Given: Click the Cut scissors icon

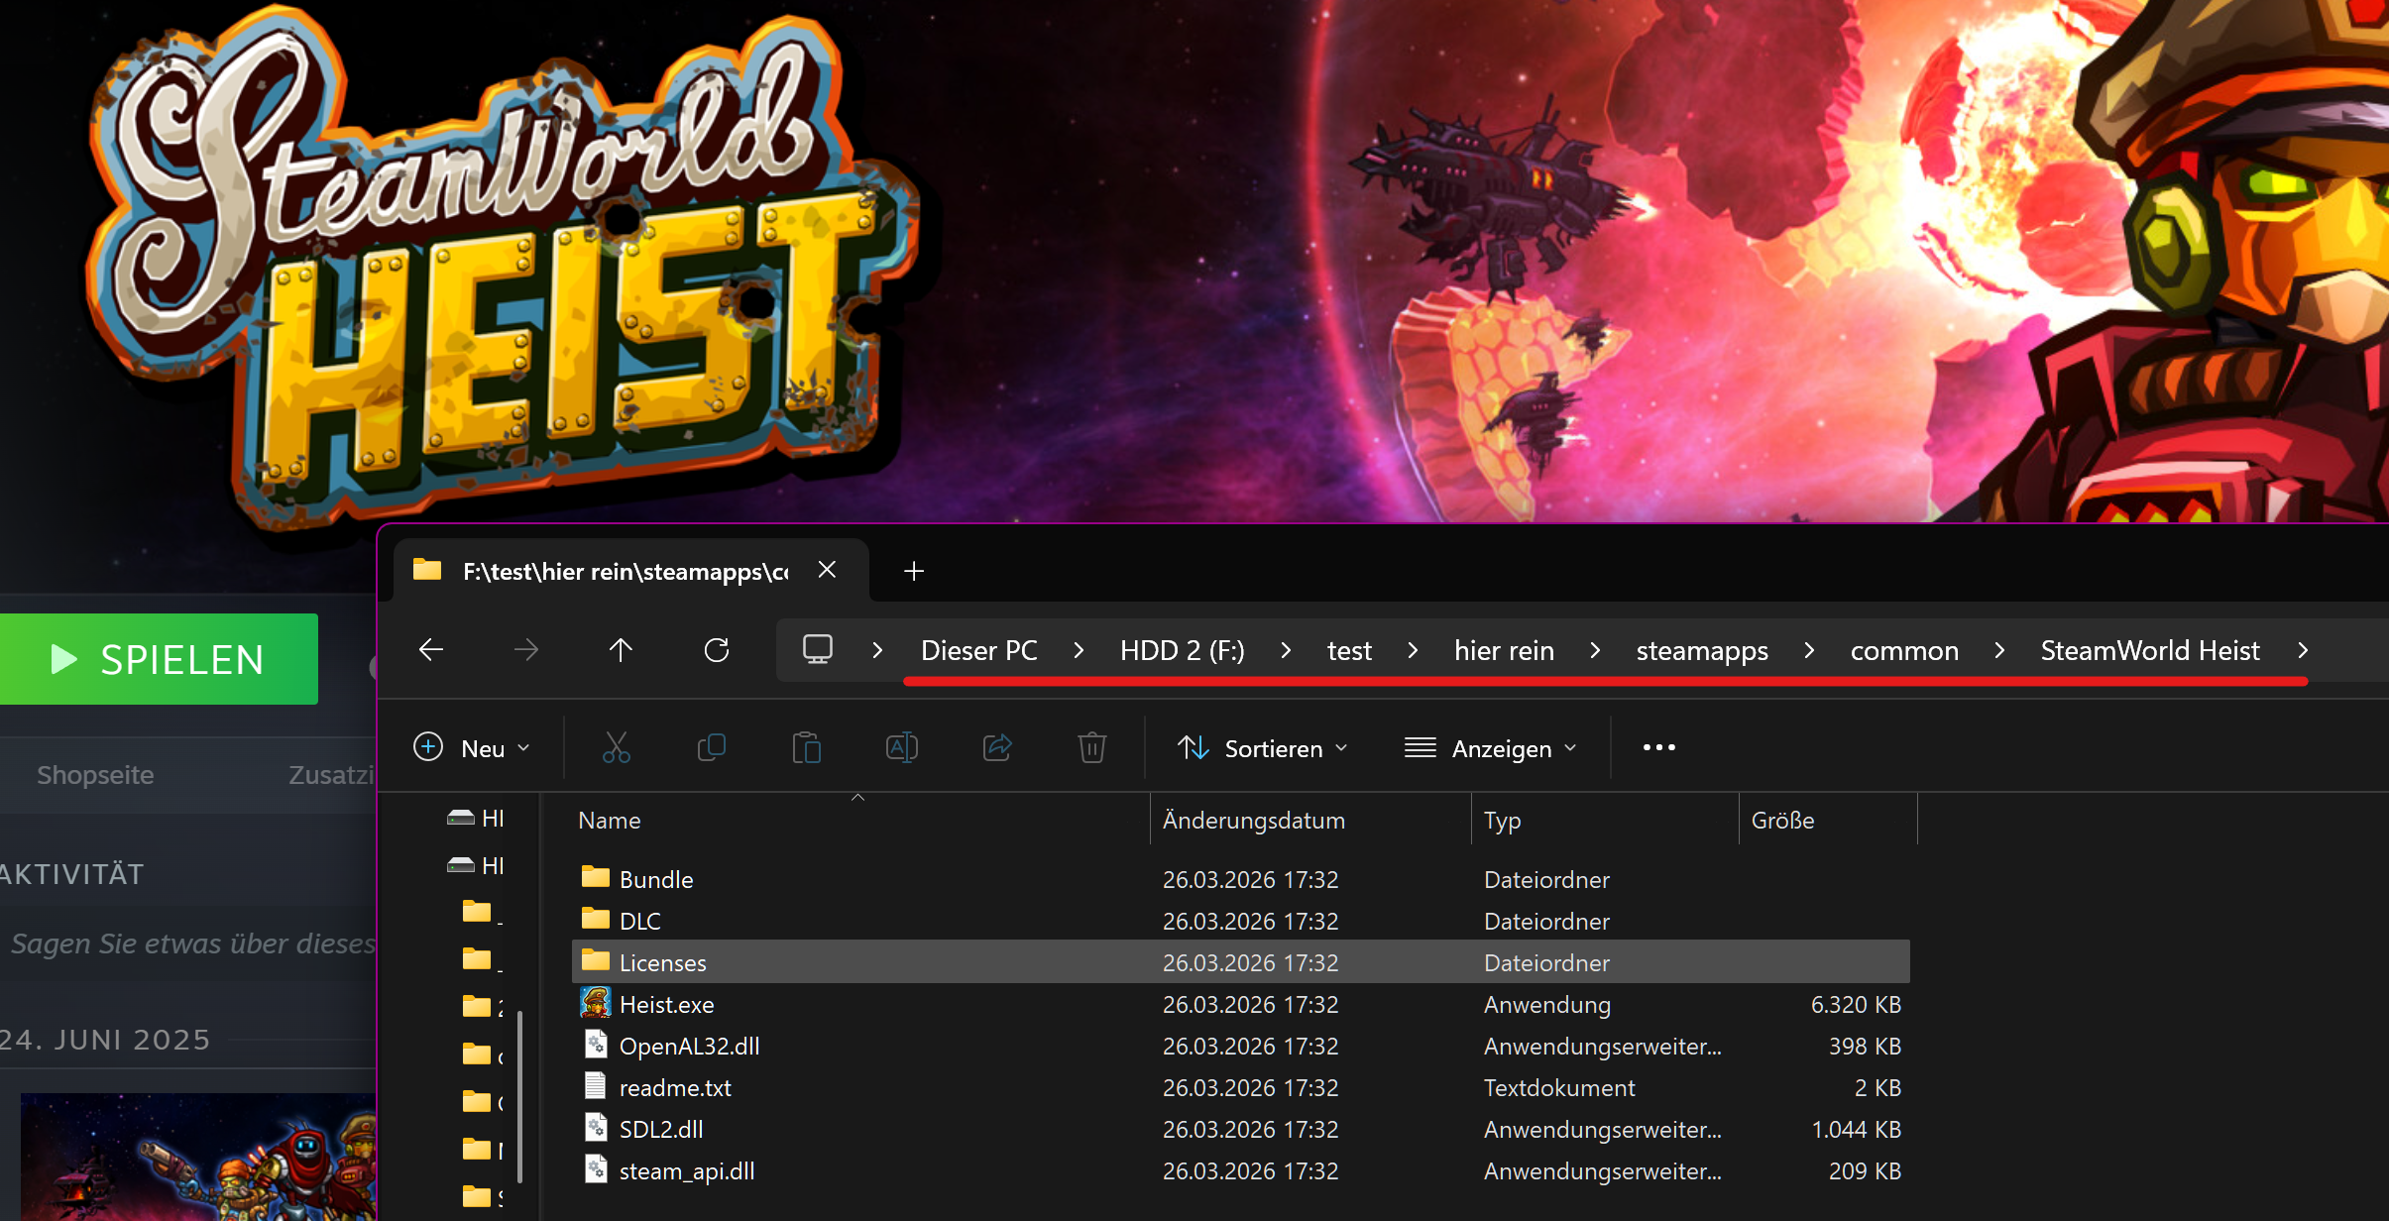Looking at the screenshot, I should (x=616, y=747).
